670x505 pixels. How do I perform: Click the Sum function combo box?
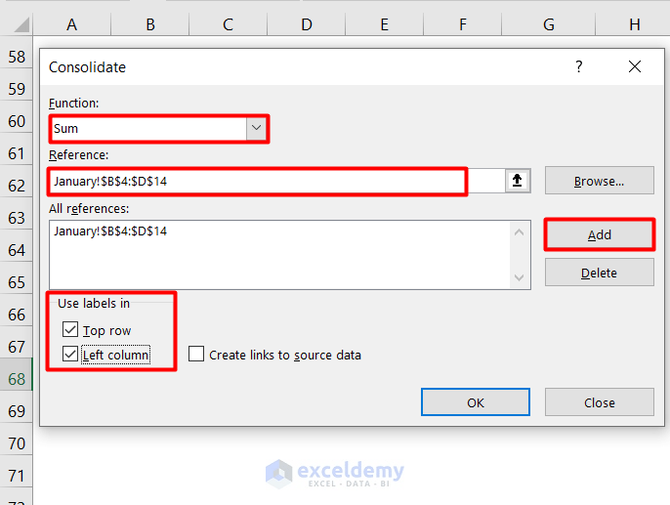pos(158,129)
